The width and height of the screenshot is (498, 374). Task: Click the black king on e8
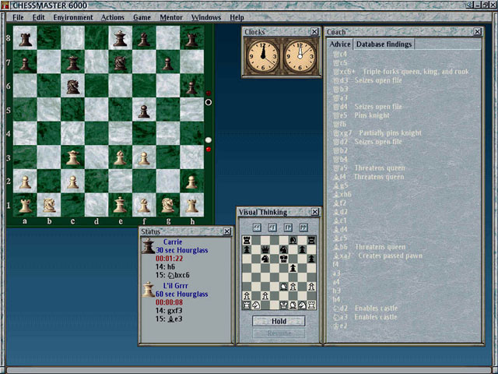pyautogui.click(x=120, y=38)
